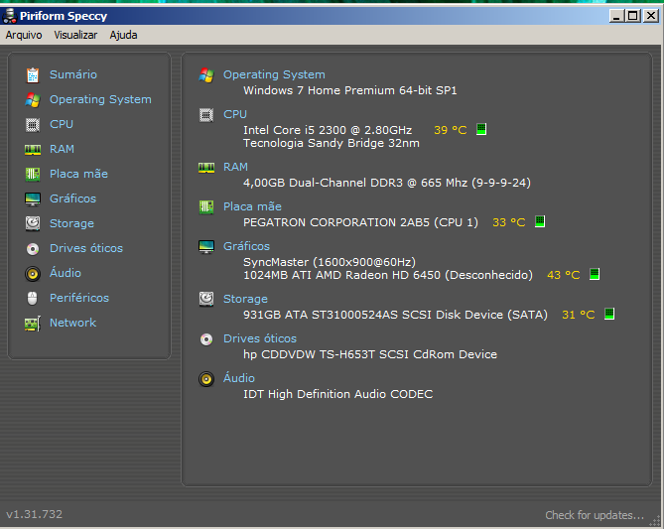The height and width of the screenshot is (529, 664).
Task: Select Drives óticos in the sidebar
Action: point(86,248)
